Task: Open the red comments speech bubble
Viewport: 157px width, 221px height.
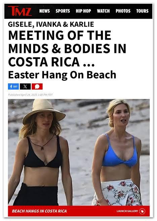Action: [x=37, y=86]
